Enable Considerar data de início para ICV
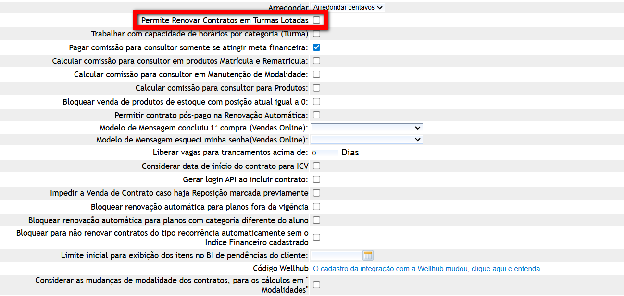 (x=316, y=166)
